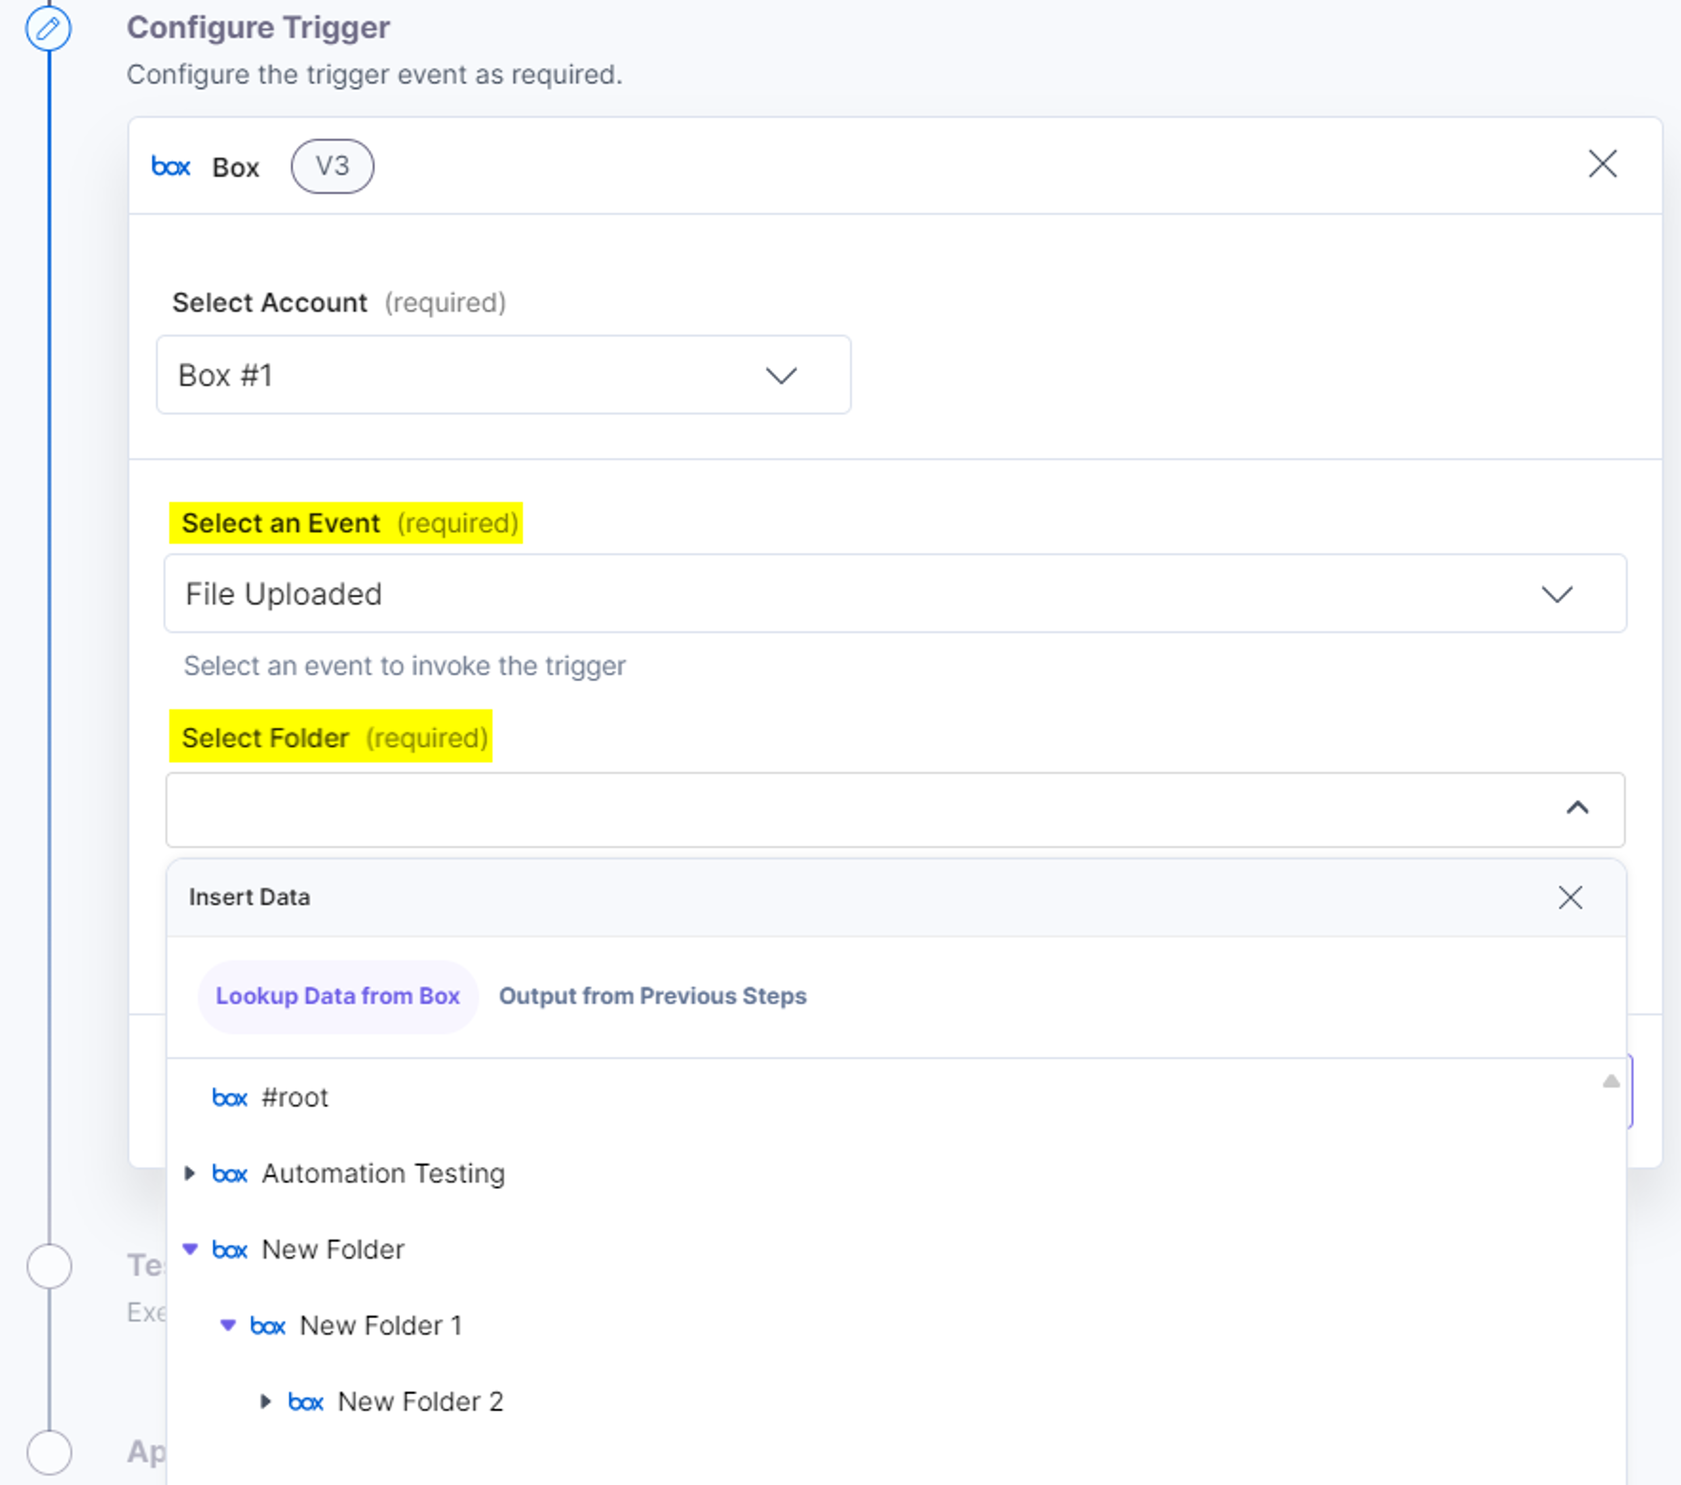Expand the New Folder 2 node
The image size is (1681, 1485).
266,1401
